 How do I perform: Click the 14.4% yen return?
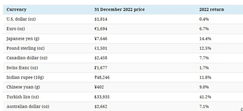point(205,39)
